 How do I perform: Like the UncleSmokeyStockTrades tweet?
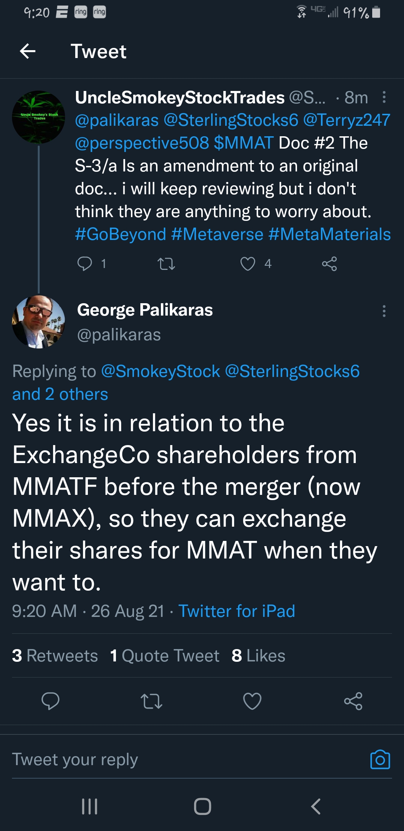coord(248,264)
